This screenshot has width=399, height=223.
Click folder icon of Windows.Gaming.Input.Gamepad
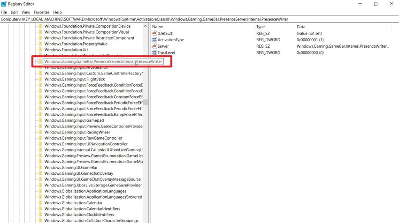[x=40, y=120]
